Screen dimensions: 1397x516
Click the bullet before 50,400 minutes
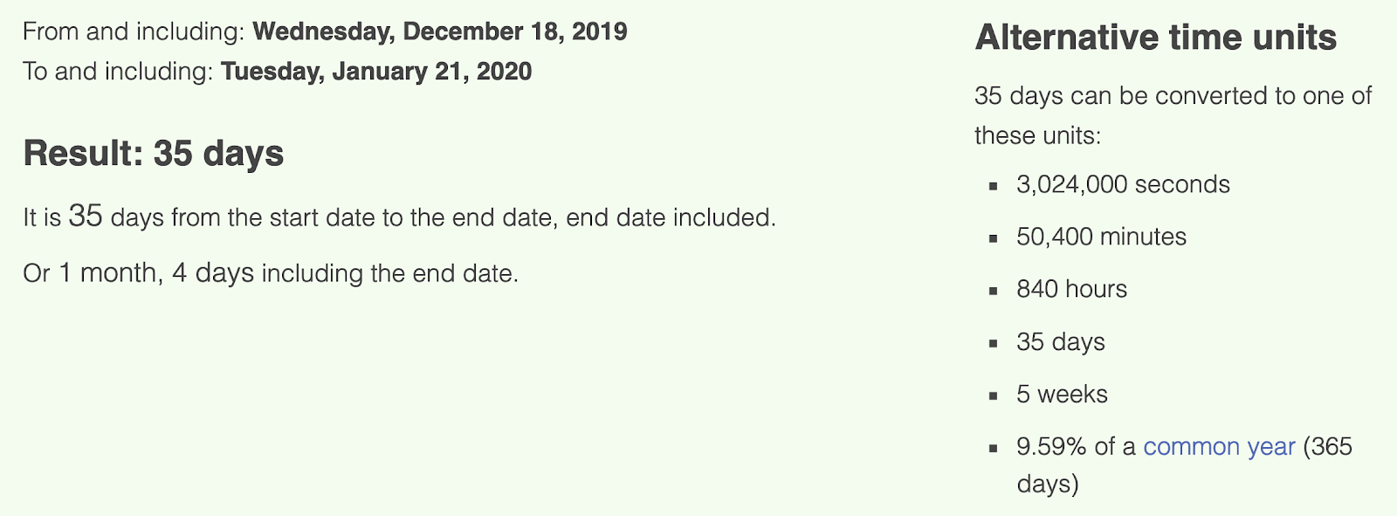[x=993, y=238]
